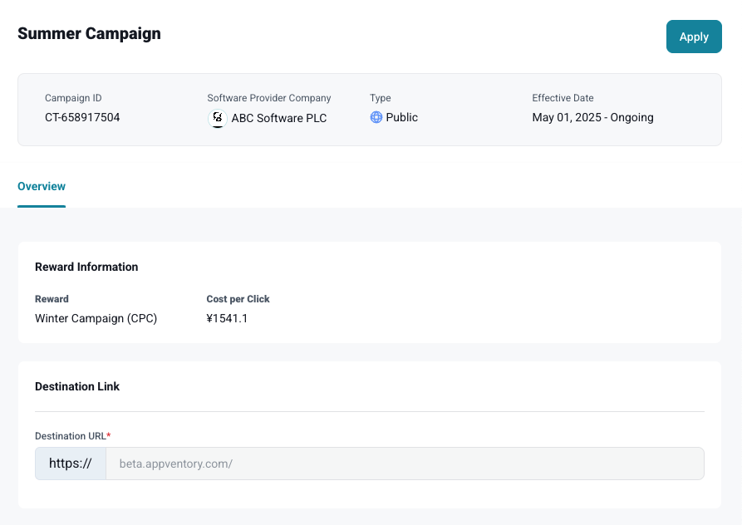742x525 pixels.
Task: Click the Destination URL field label
Action: tap(71, 436)
